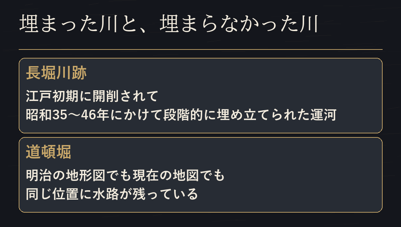
Task: Click the word 地形図 in the second card
Action: point(86,176)
